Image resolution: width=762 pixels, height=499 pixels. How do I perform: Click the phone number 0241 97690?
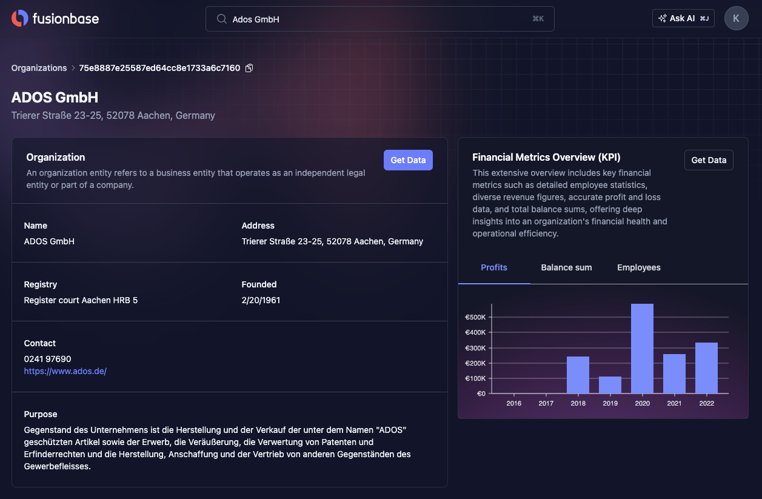tap(47, 359)
